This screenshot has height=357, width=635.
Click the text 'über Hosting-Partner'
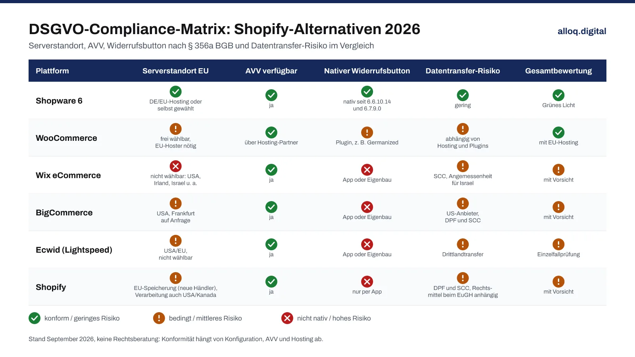pos(271,142)
